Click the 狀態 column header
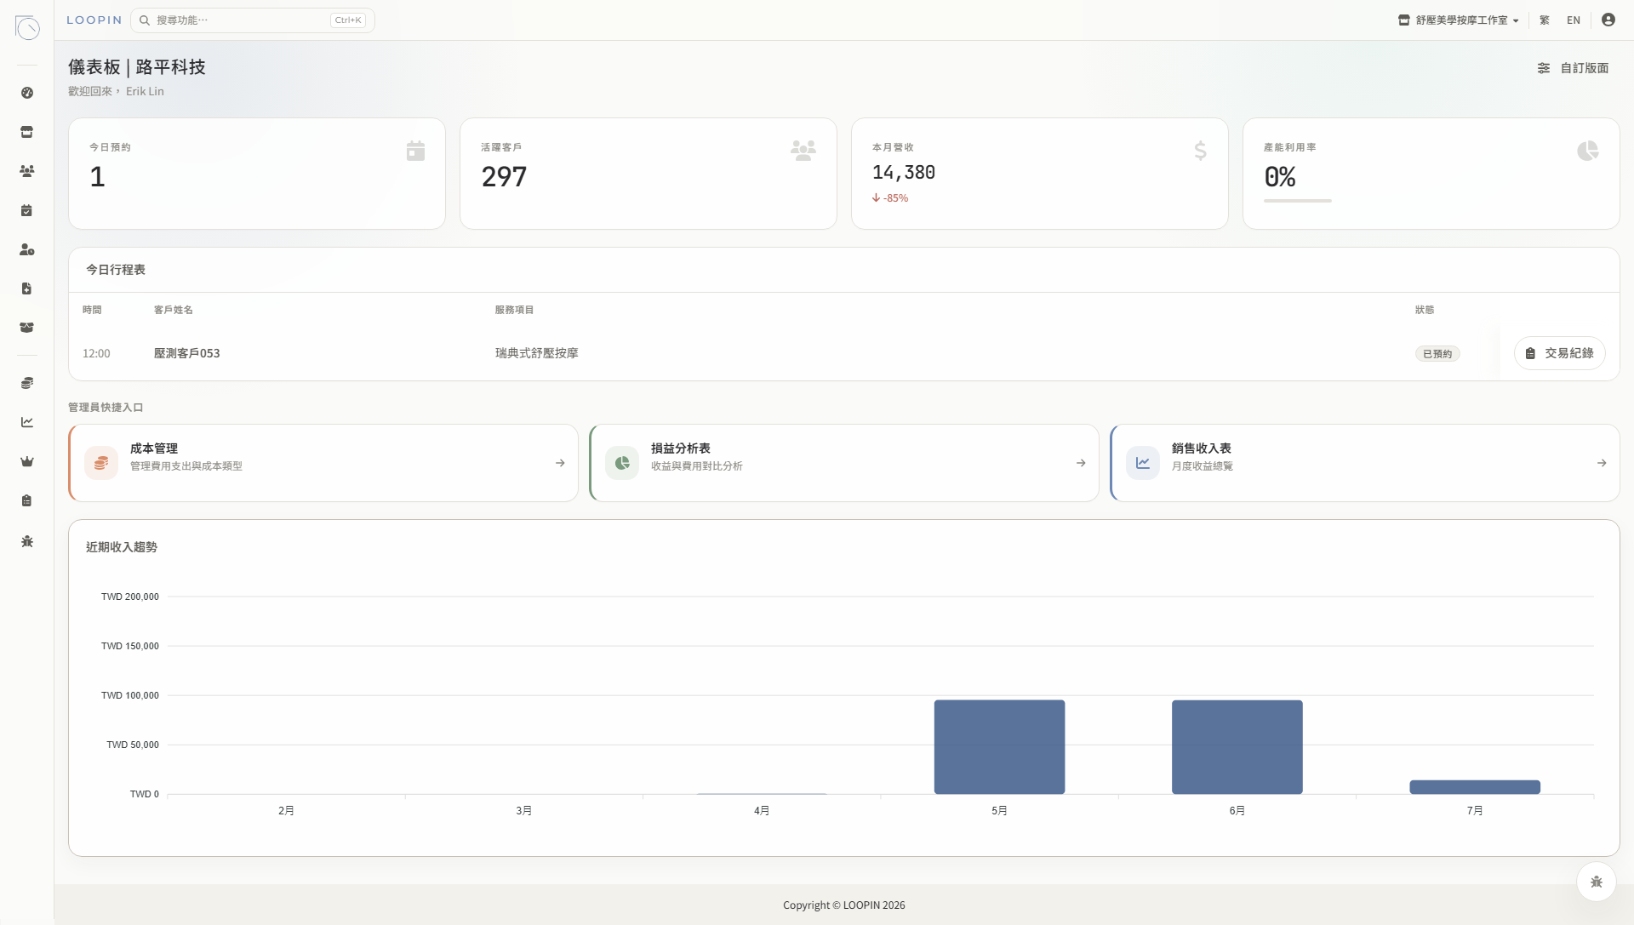Viewport: 1634px width, 925px height. 1425,310
